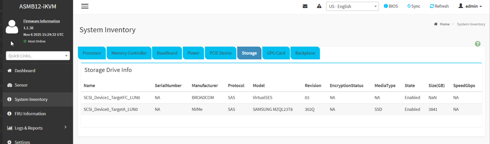490x144 pixels.
Task: Click the warning alert triangle icon
Action: [319, 6]
